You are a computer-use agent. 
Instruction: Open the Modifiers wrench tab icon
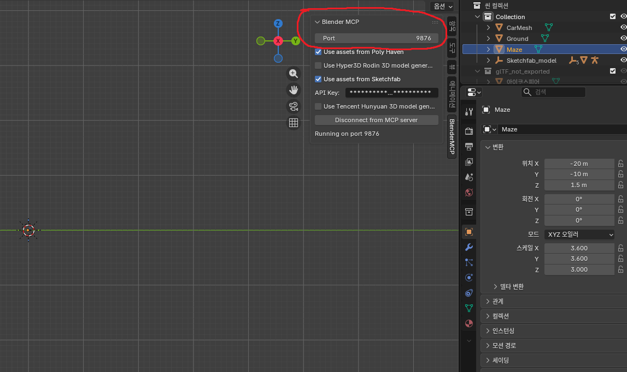pos(468,247)
